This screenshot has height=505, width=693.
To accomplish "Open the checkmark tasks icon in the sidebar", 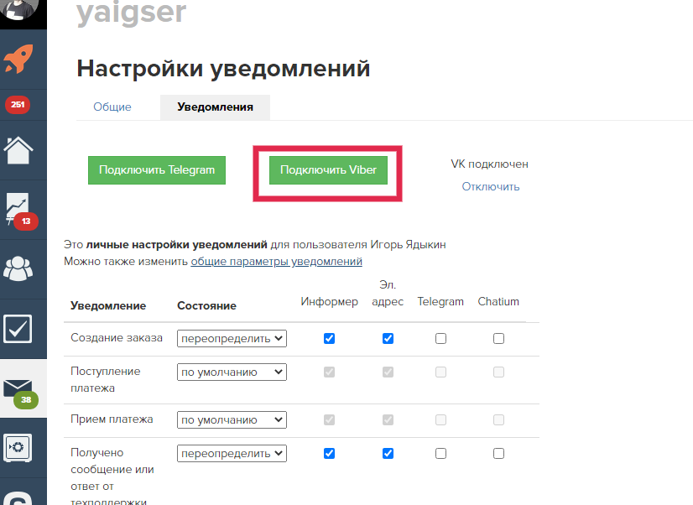I will pos(18,329).
